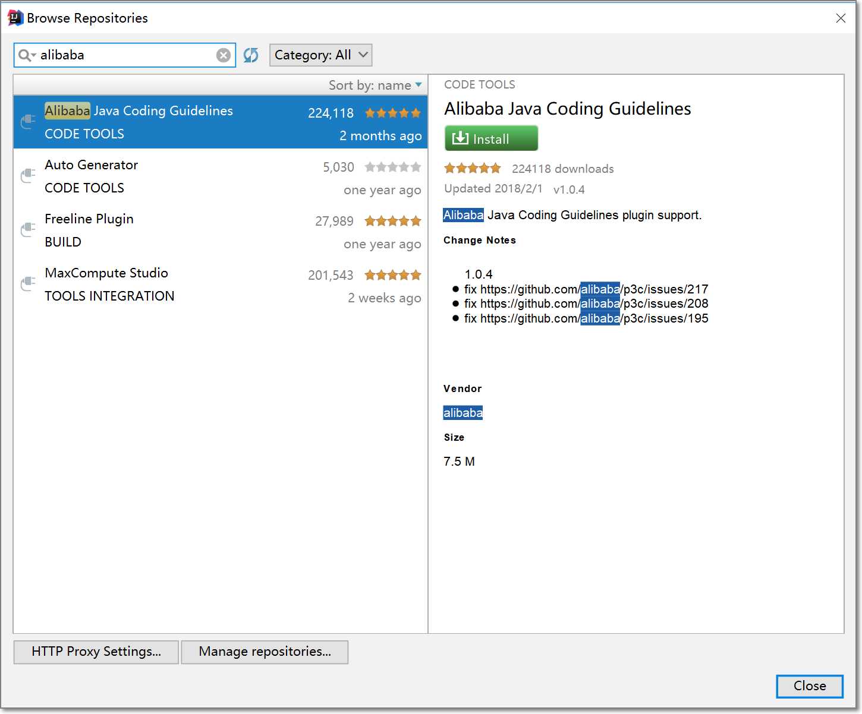Close the Browse Repositories window via X
This screenshot has width=862, height=714.
pyautogui.click(x=841, y=18)
